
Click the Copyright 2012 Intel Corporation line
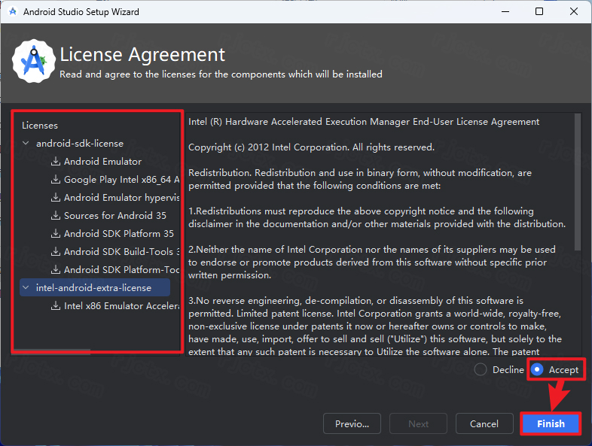click(x=312, y=147)
